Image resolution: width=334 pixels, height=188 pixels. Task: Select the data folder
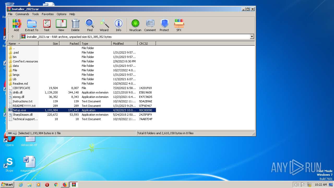point(82,66)
